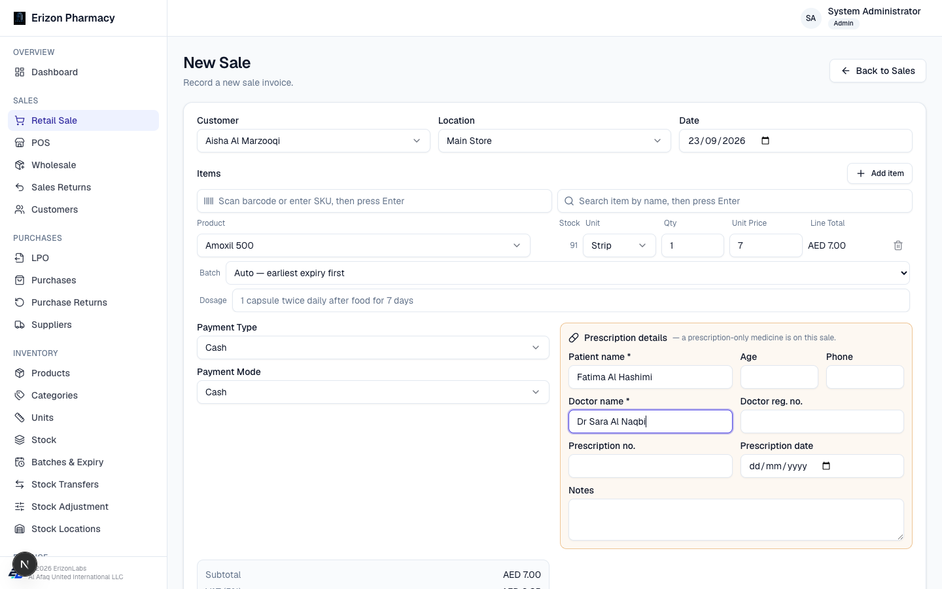
Task: Click the Wholesale box icon
Action: tap(20, 165)
